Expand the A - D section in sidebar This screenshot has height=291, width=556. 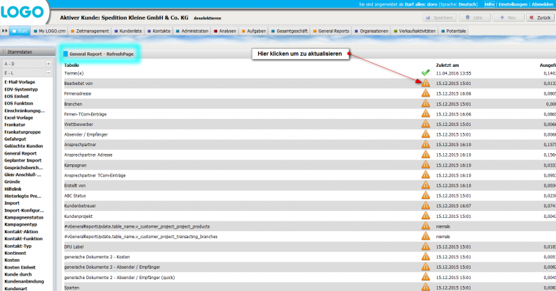click(x=48, y=63)
